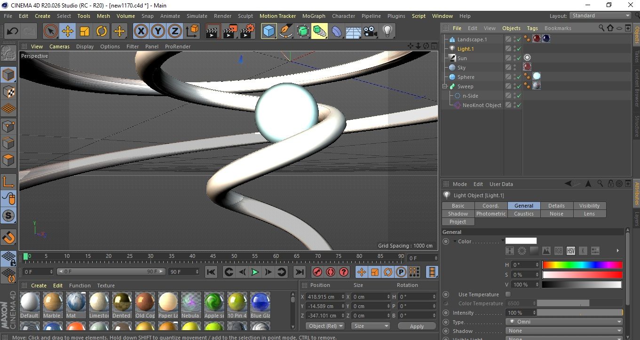Screen dimensions: 640x340
Task: Collapse the Color disclosure triangle
Action: 455,241
